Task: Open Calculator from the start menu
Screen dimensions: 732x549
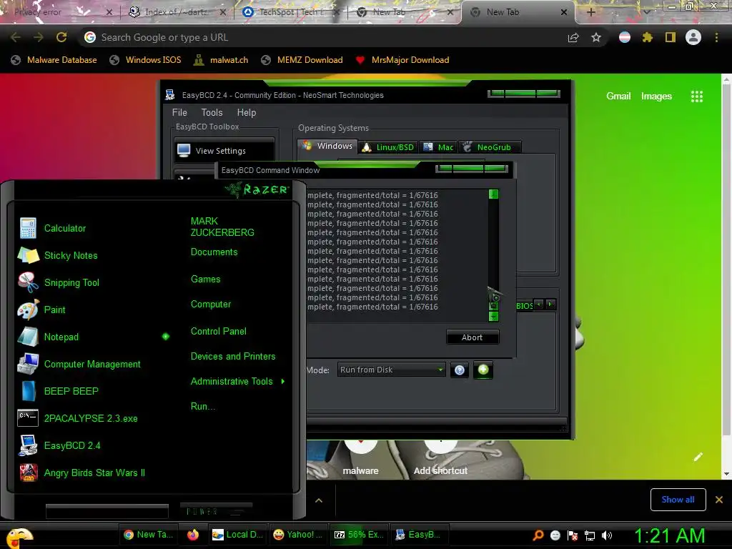Action: pos(65,228)
